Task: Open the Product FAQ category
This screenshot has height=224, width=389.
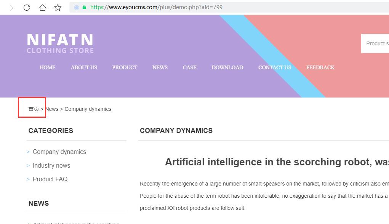Action: 50,179
